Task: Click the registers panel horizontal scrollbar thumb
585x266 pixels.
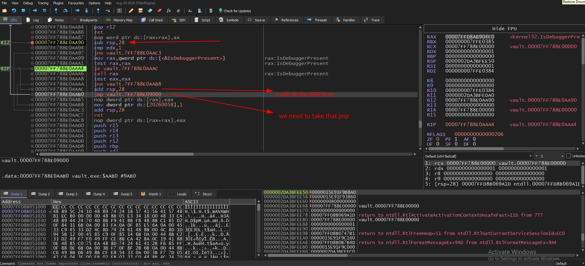Action: (x=466, y=149)
